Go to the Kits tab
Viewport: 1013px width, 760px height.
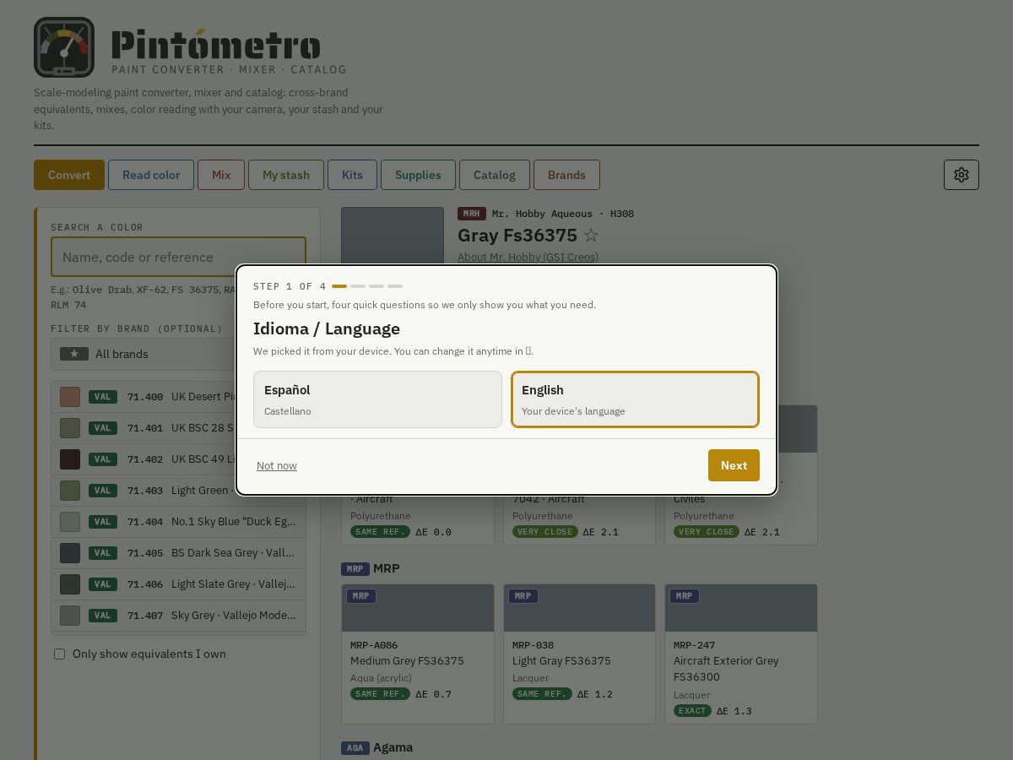tap(352, 175)
